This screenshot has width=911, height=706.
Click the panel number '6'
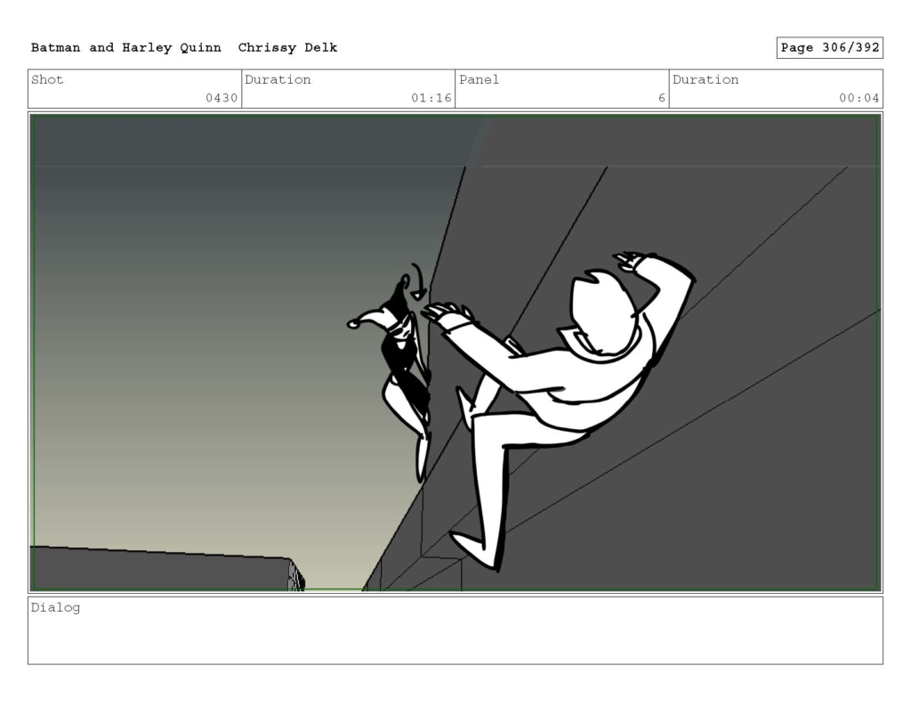click(662, 98)
